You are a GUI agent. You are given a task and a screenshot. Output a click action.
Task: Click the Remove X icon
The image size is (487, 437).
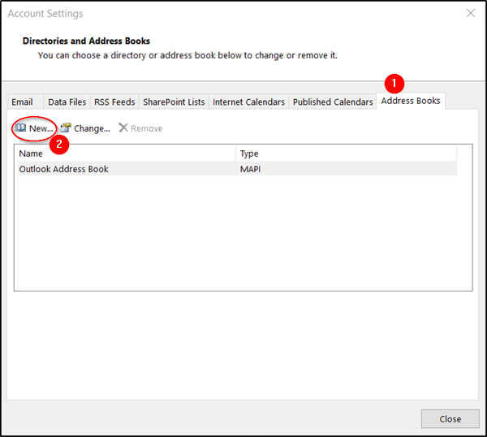pos(123,128)
